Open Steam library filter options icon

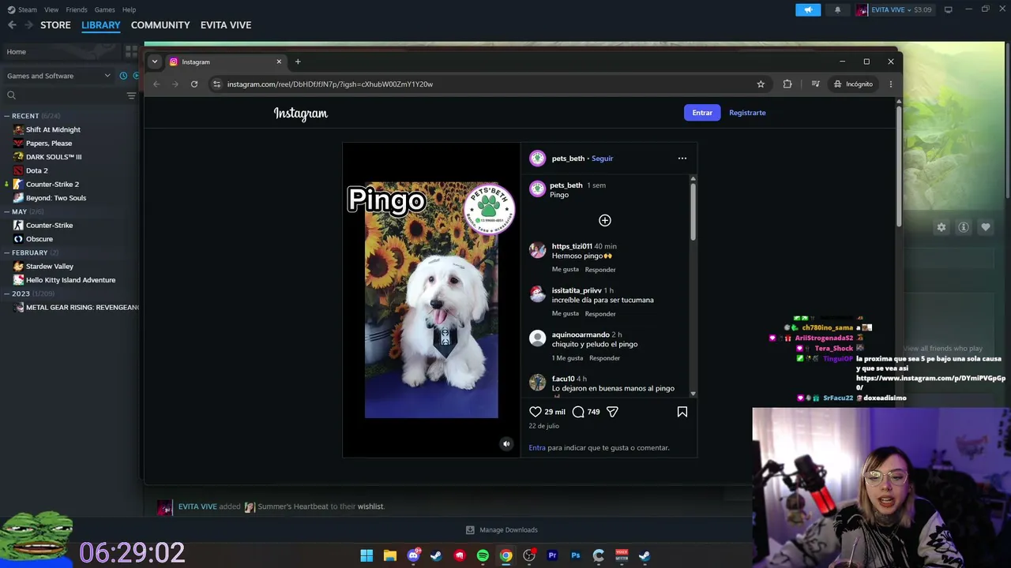tap(131, 95)
